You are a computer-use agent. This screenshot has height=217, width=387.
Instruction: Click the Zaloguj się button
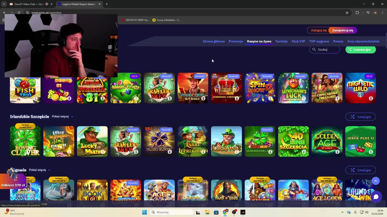pyautogui.click(x=319, y=30)
